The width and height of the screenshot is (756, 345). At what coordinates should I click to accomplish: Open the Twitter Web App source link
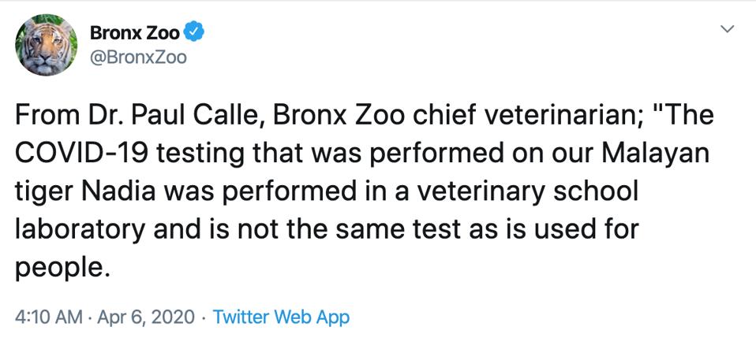[281, 317]
